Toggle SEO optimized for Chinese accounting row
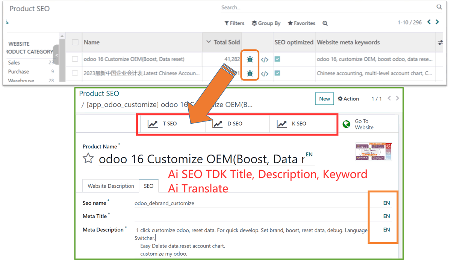 click(x=277, y=73)
